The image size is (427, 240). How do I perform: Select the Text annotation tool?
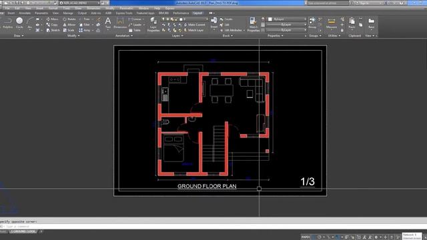point(108,23)
